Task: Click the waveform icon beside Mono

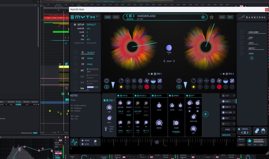Action: click(74, 142)
